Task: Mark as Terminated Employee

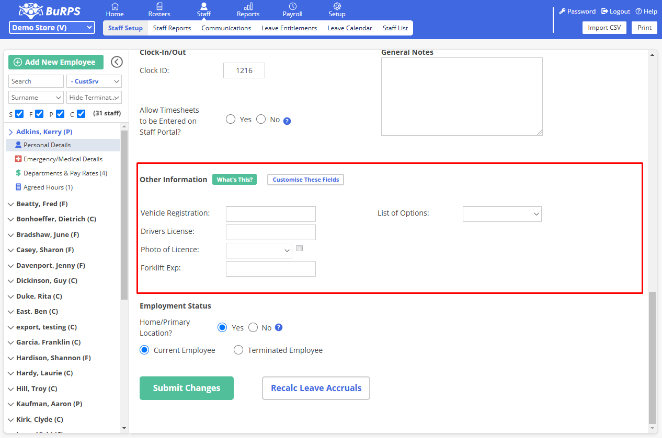Action: [x=238, y=350]
